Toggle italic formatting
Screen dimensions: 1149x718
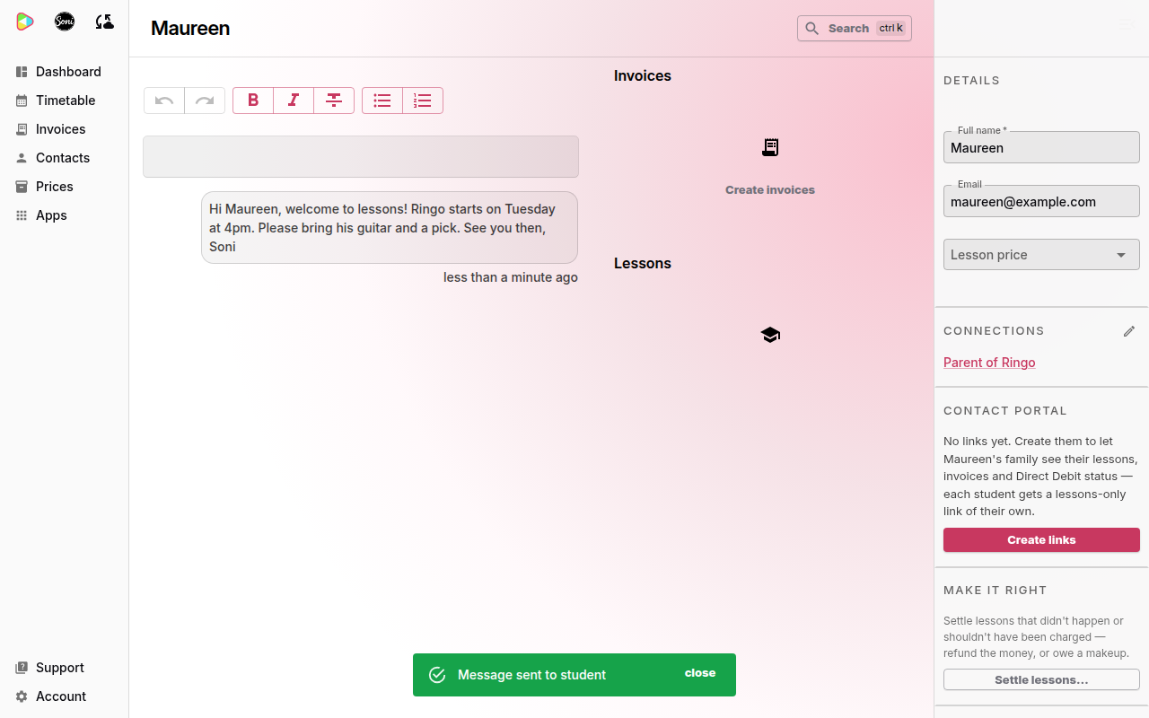(x=294, y=101)
